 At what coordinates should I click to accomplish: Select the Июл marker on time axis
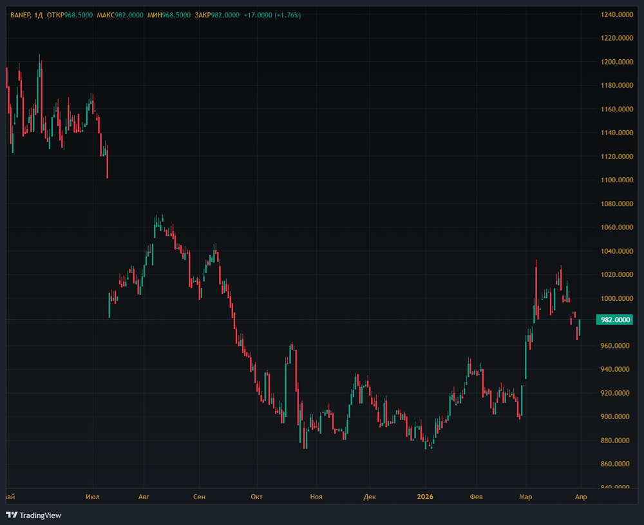pos(93,497)
